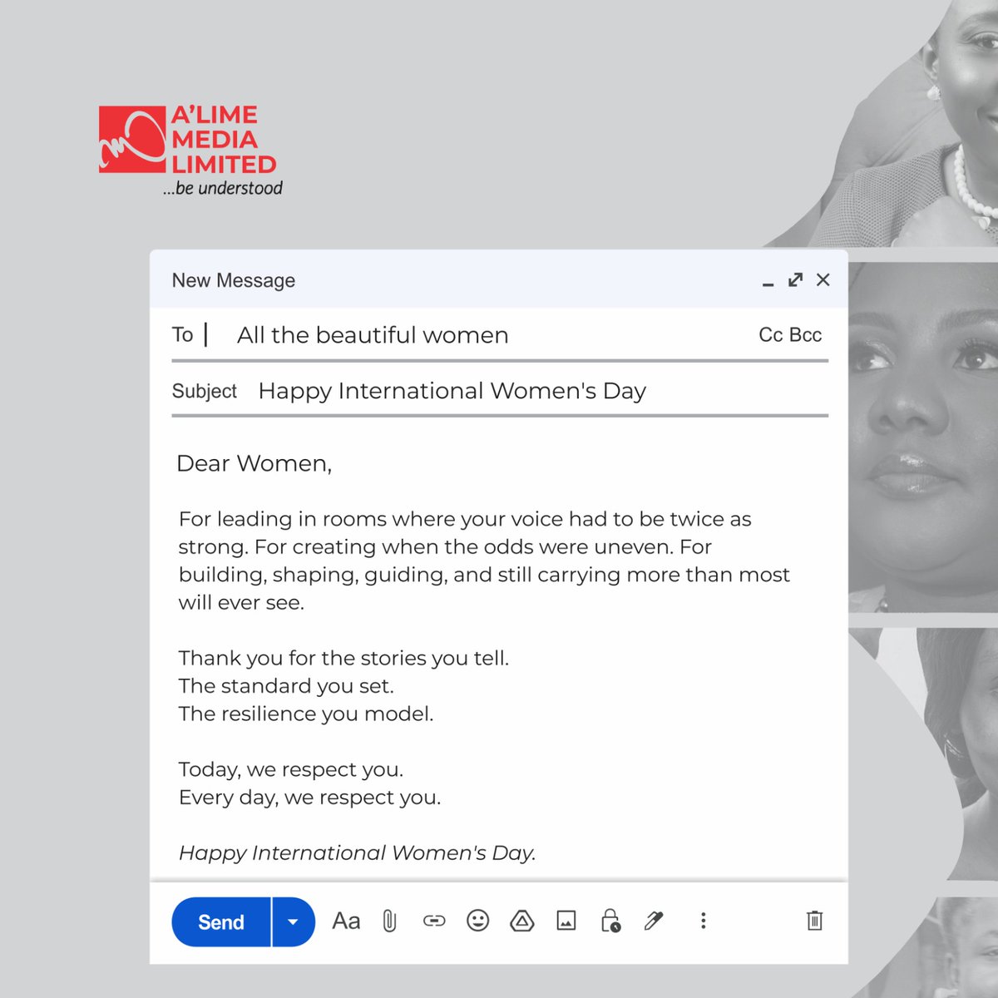
Task: Click the Subject field
Action: [x=500, y=391]
